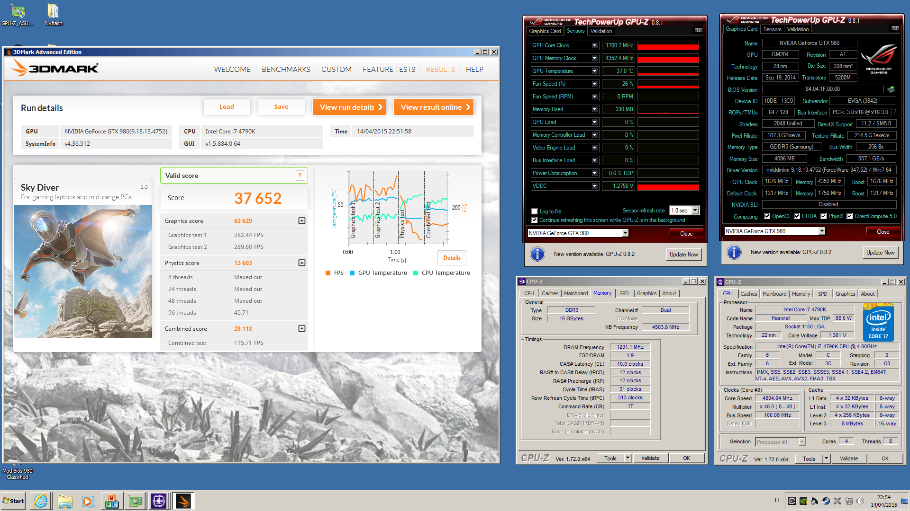Viewport: 910px width, 511px height.
Task: Open GPU-Z_ASUS desktop shortcut
Action: (x=18, y=15)
